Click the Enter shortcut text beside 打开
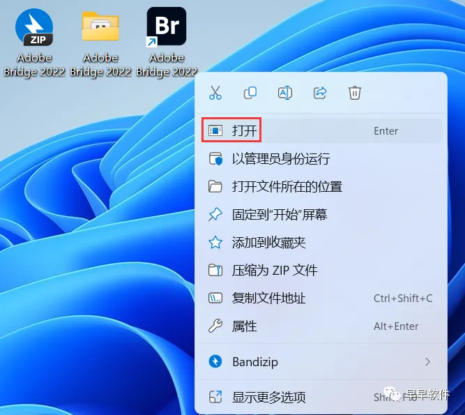This screenshot has width=465, height=415. [x=386, y=131]
